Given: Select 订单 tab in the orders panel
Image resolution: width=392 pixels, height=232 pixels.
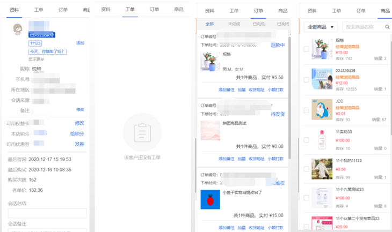Looking at the screenshot, I should click(x=258, y=11).
